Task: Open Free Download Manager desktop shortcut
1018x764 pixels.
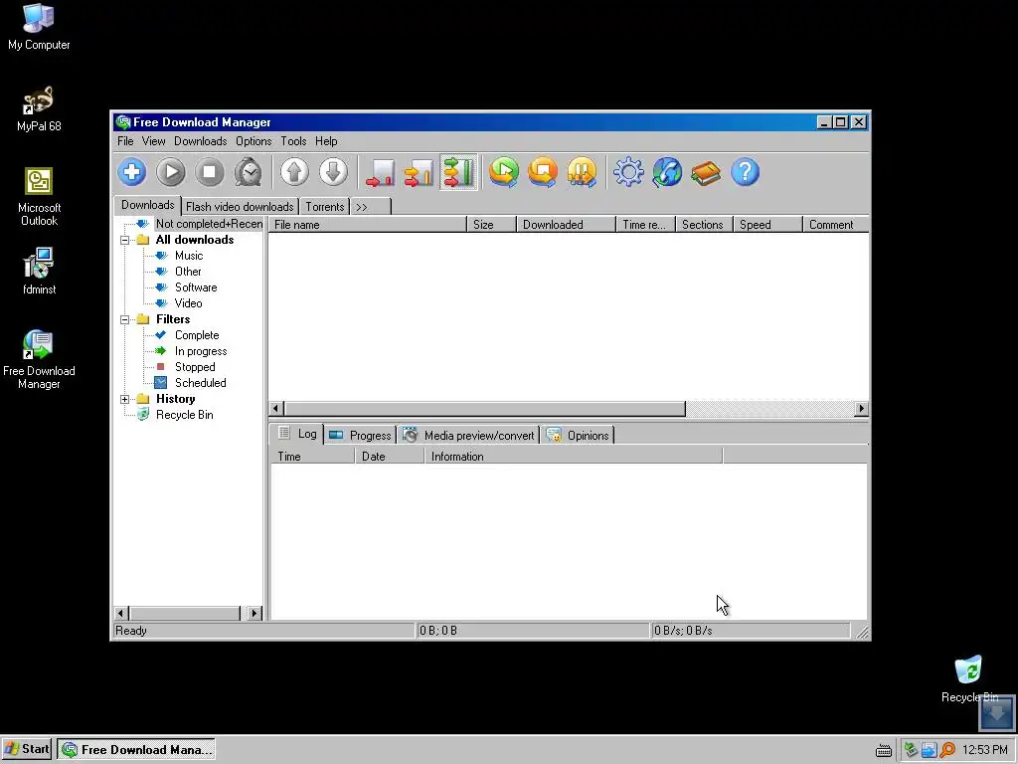Action: 39,359
